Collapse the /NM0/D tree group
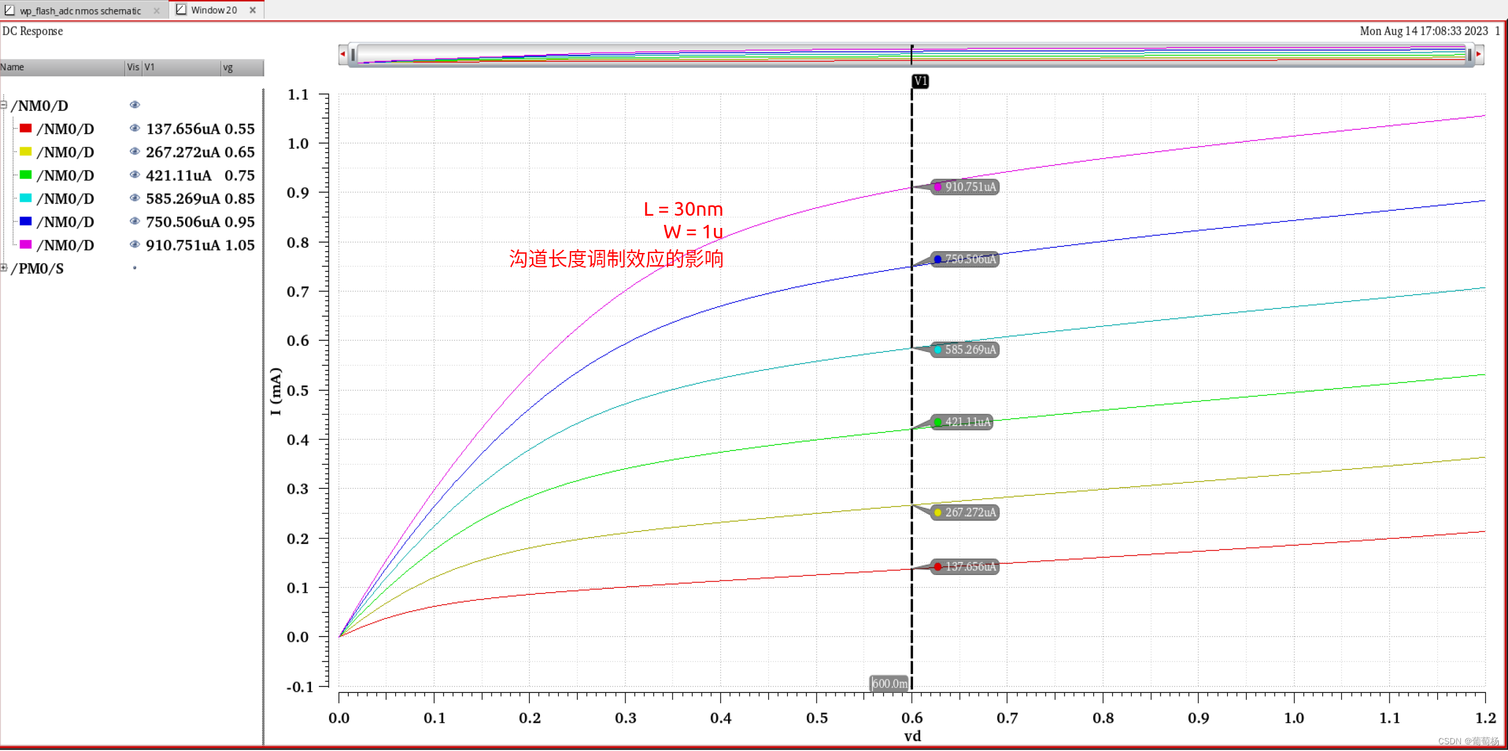This screenshot has width=1508, height=751. coord(4,105)
